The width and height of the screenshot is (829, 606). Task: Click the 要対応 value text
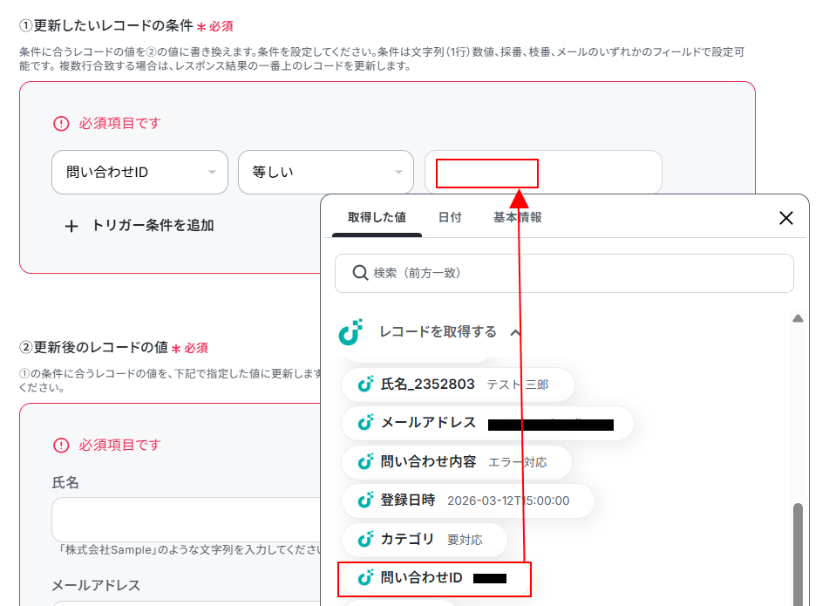(x=465, y=541)
